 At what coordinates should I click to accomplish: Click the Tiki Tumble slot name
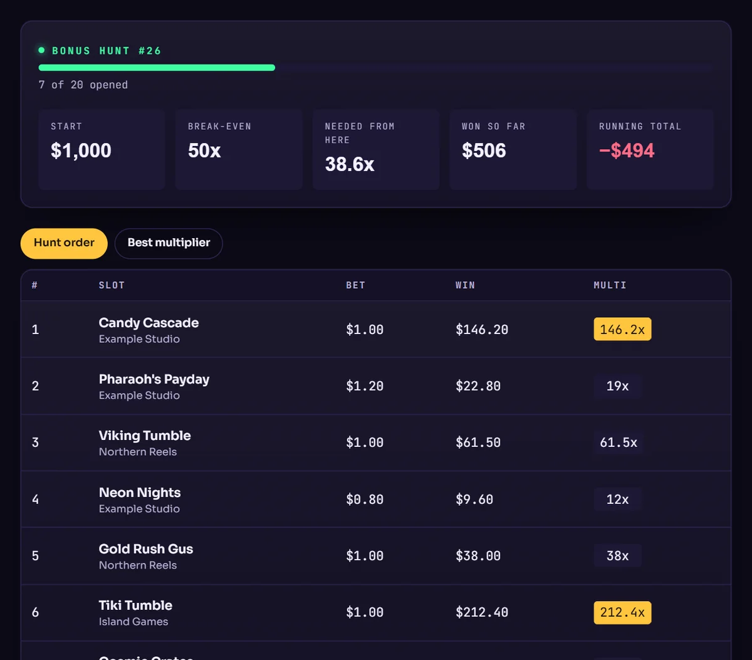pos(135,605)
